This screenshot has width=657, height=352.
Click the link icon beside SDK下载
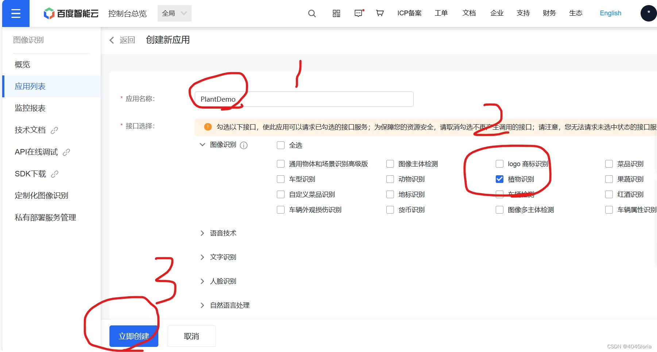tap(55, 174)
